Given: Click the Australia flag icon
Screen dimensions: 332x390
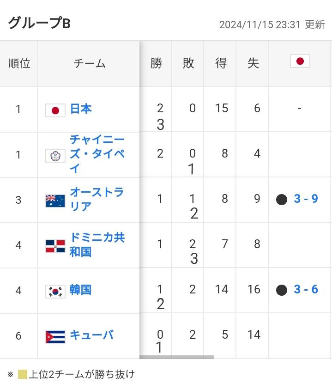Looking at the screenshot, I should tap(55, 201).
